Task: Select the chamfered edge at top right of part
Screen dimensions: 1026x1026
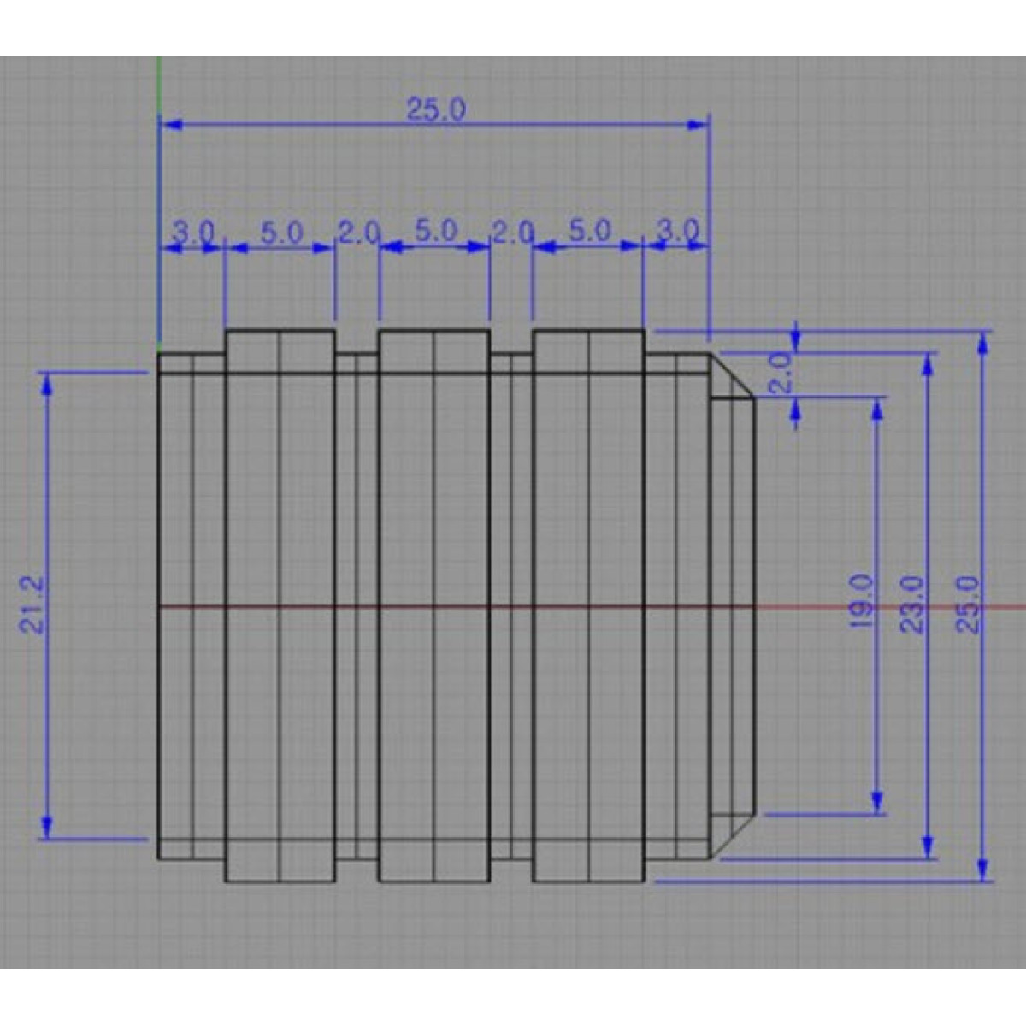Action: (733, 374)
